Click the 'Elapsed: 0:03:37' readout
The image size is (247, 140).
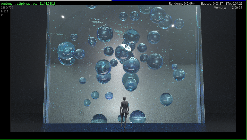pos(211,3)
